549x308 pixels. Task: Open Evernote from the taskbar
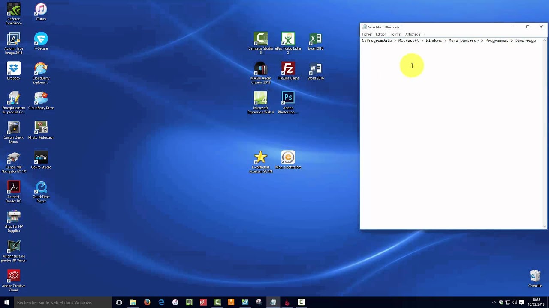click(189, 302)
